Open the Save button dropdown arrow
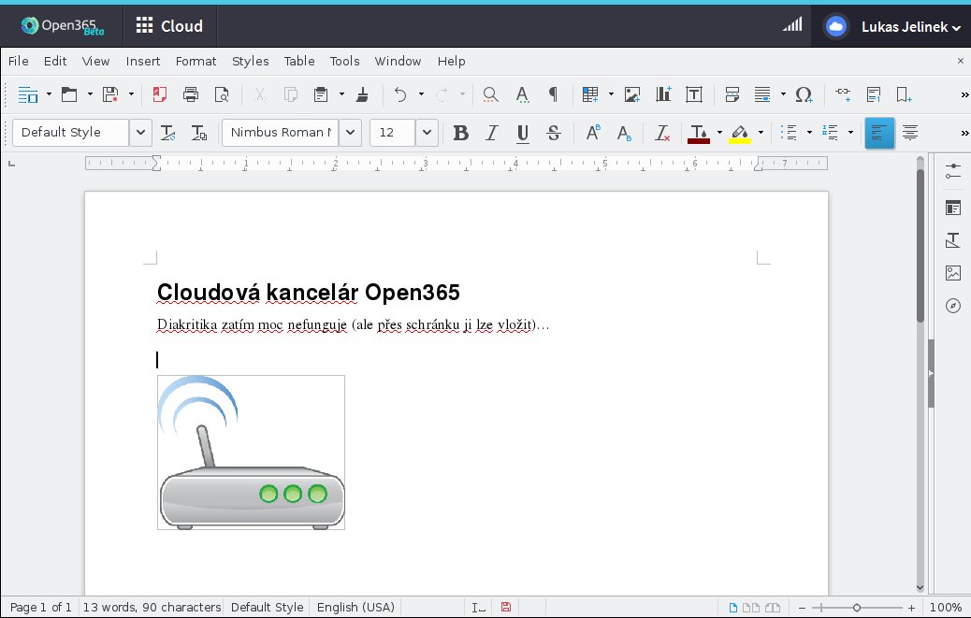Viewport: 971px width, 618px height. [131, 94]
